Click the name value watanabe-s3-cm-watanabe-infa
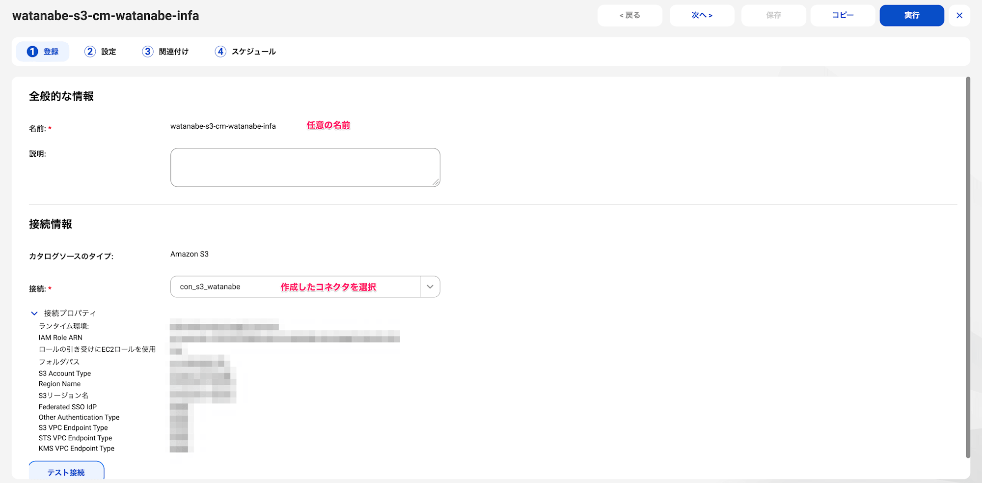 click(x=223, y=126)
